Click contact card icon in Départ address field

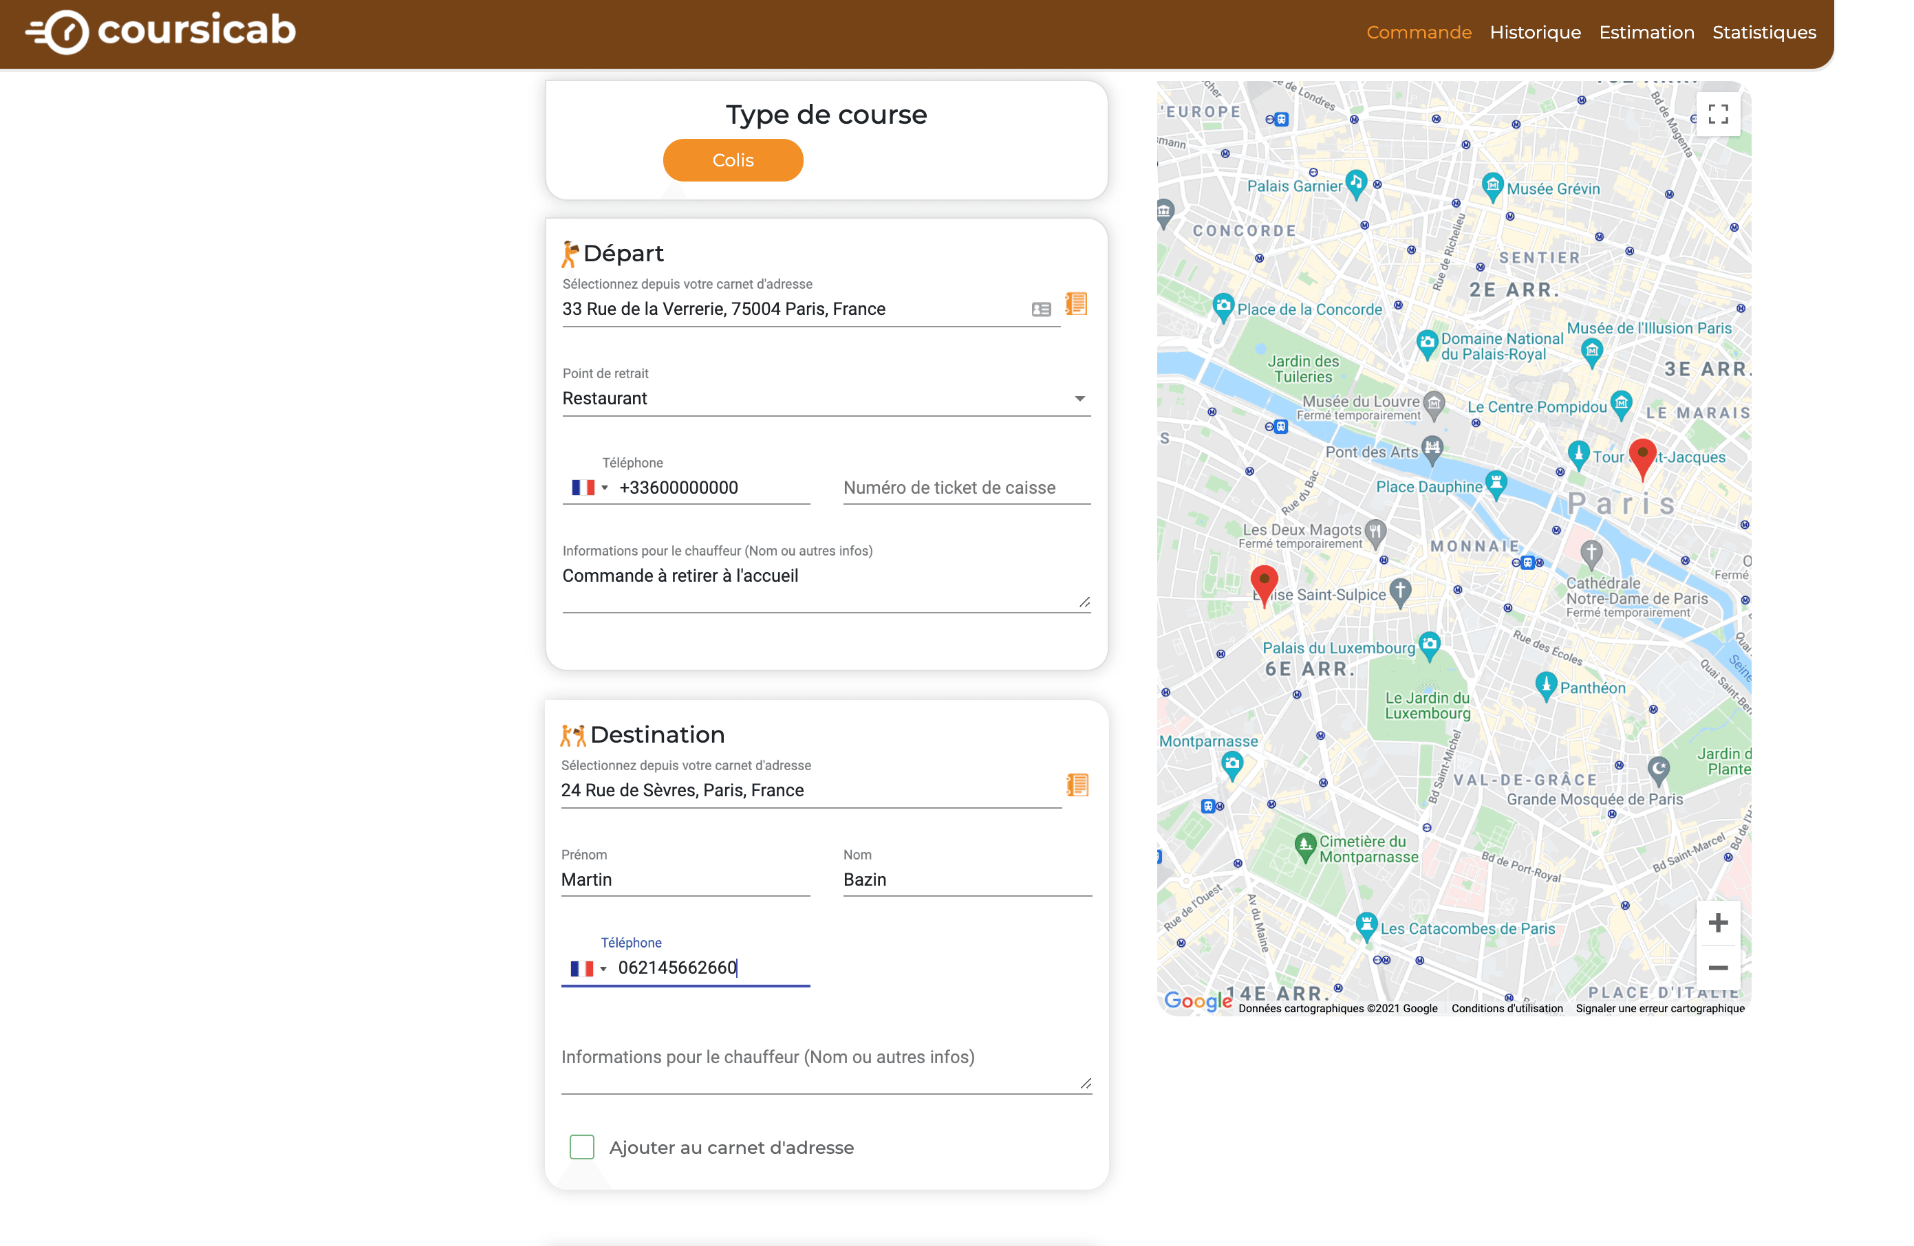pos(1041,309)
